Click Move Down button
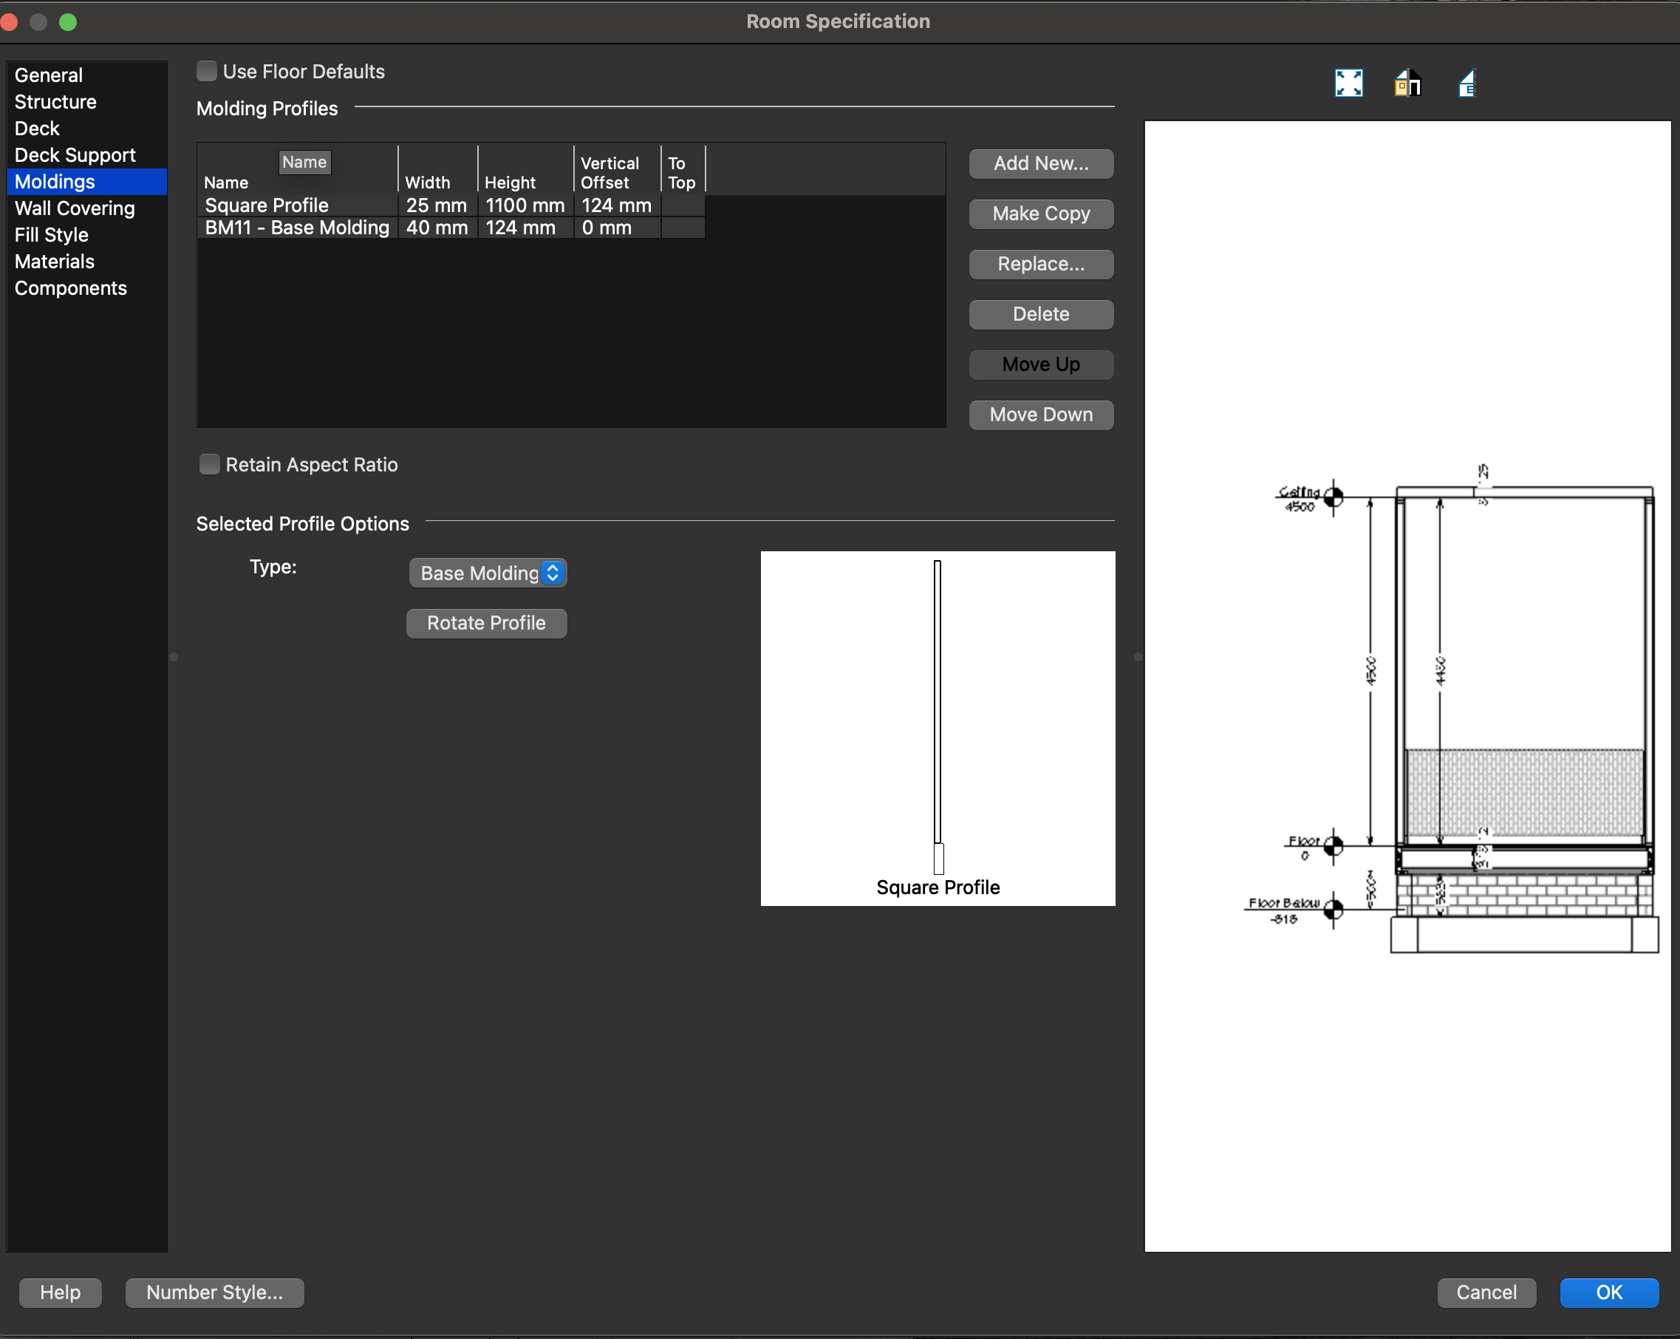Image resolution: width=1680 pixels, height=1339 pixels. (x=1040, y=415)
